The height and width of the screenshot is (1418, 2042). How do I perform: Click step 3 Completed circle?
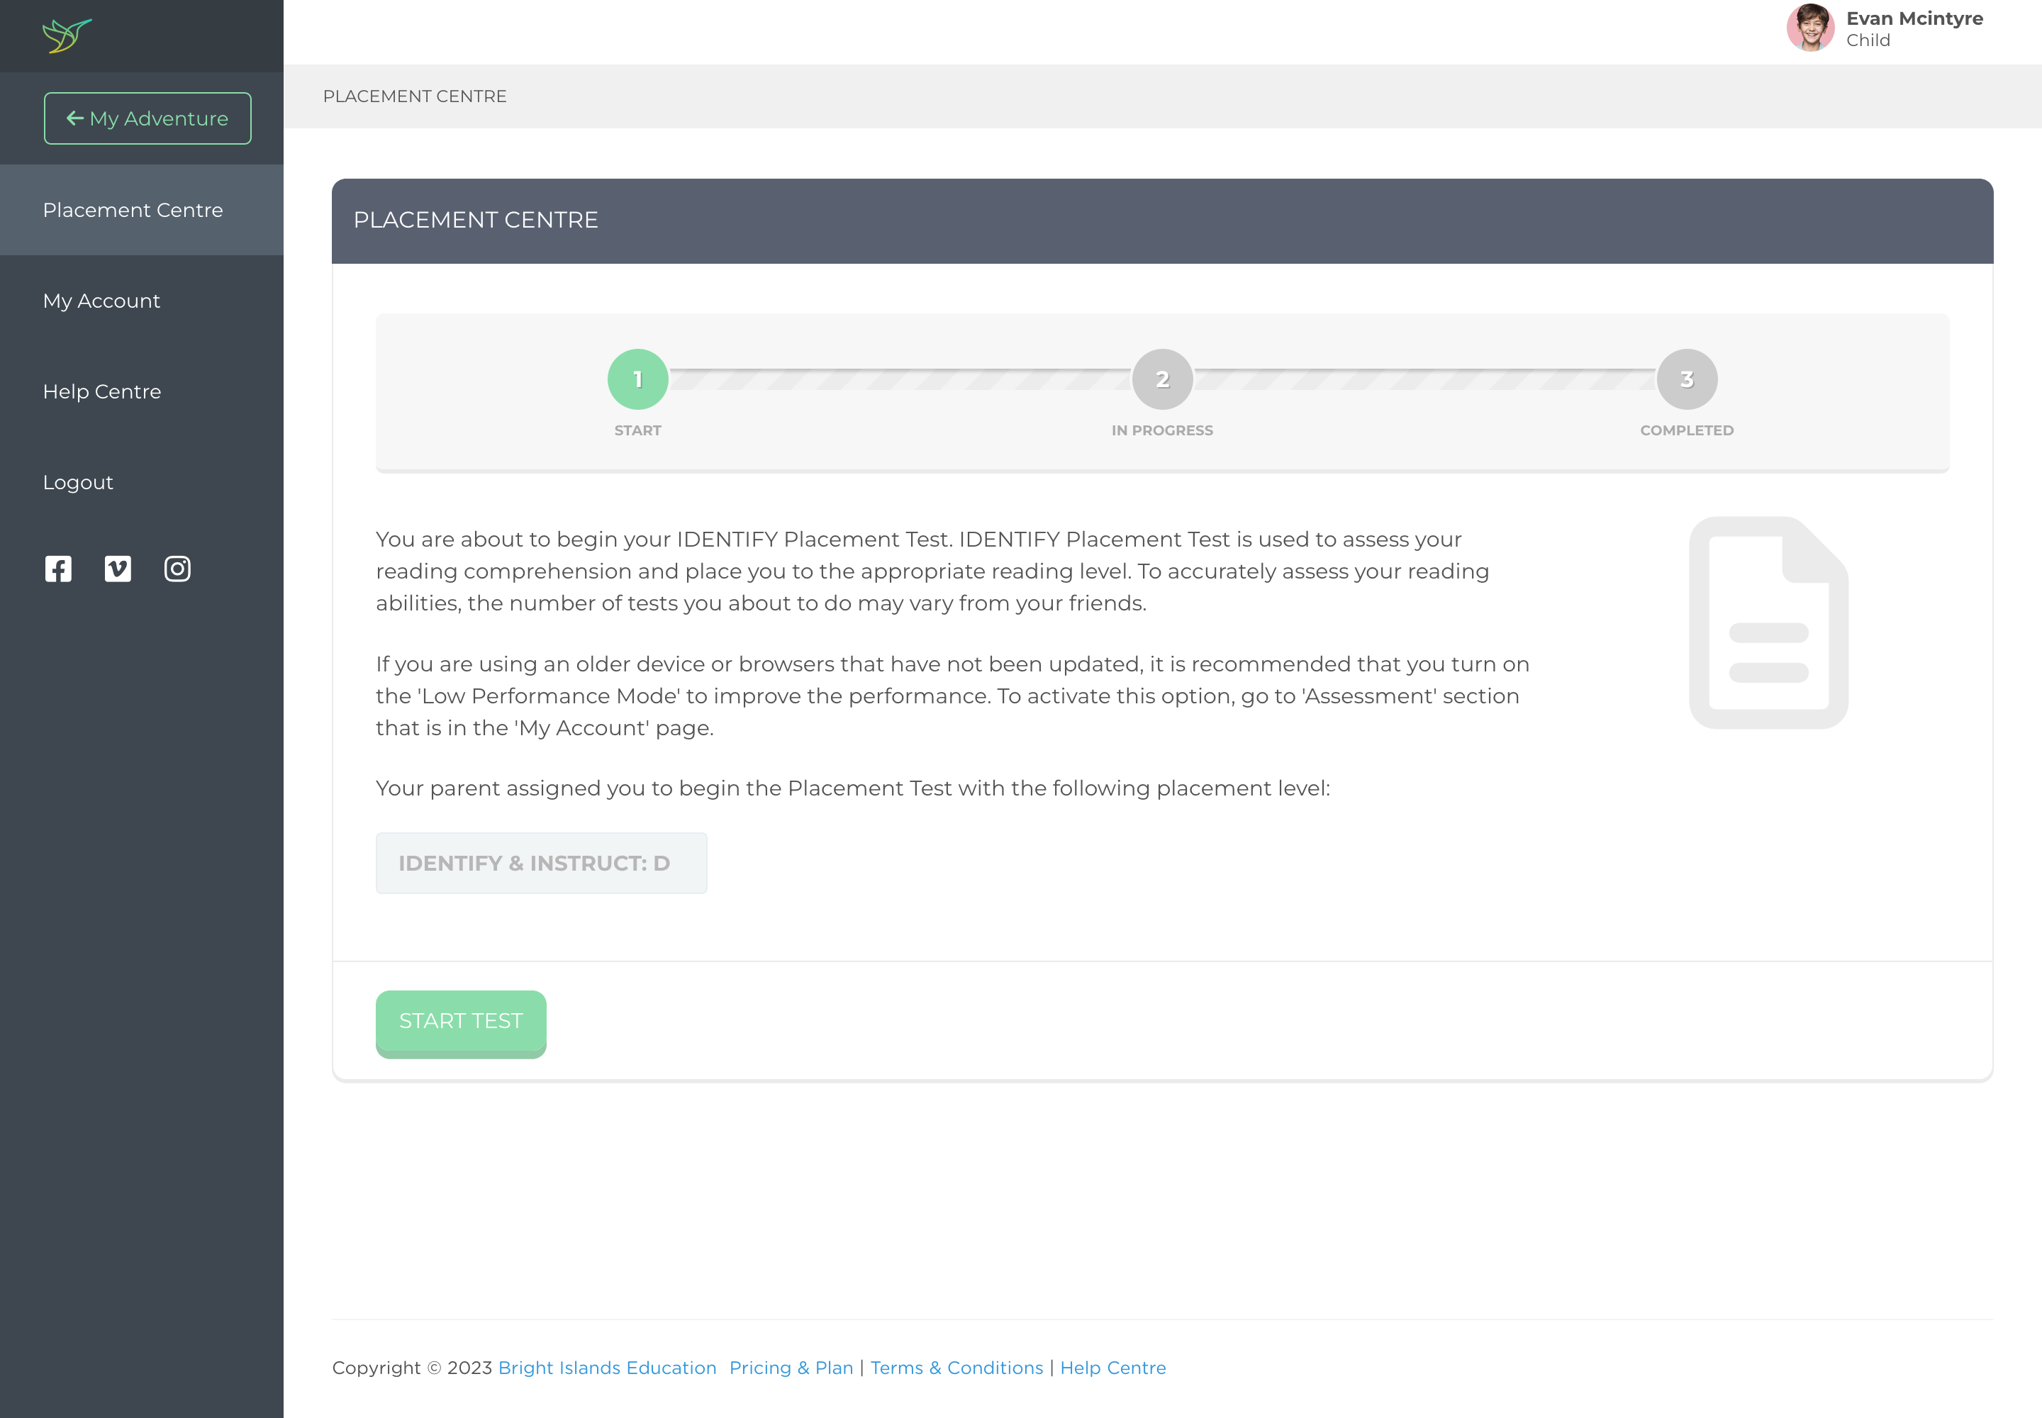point(1687,379)
